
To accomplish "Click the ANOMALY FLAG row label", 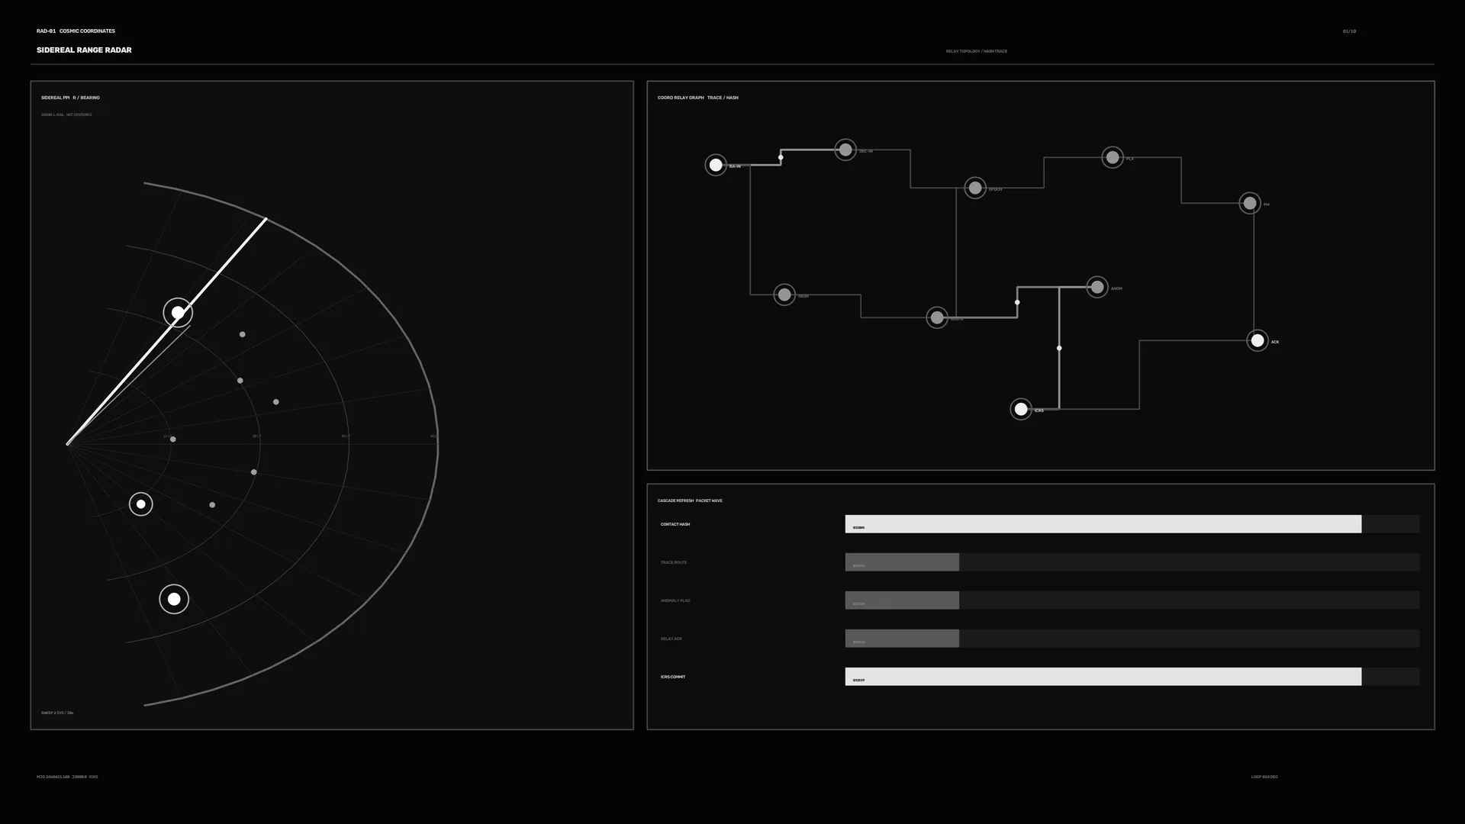I will [x=675, y=600].
